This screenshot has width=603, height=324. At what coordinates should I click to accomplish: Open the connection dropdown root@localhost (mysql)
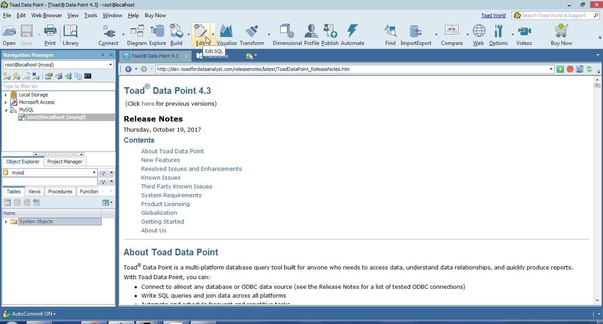[110, 65]
